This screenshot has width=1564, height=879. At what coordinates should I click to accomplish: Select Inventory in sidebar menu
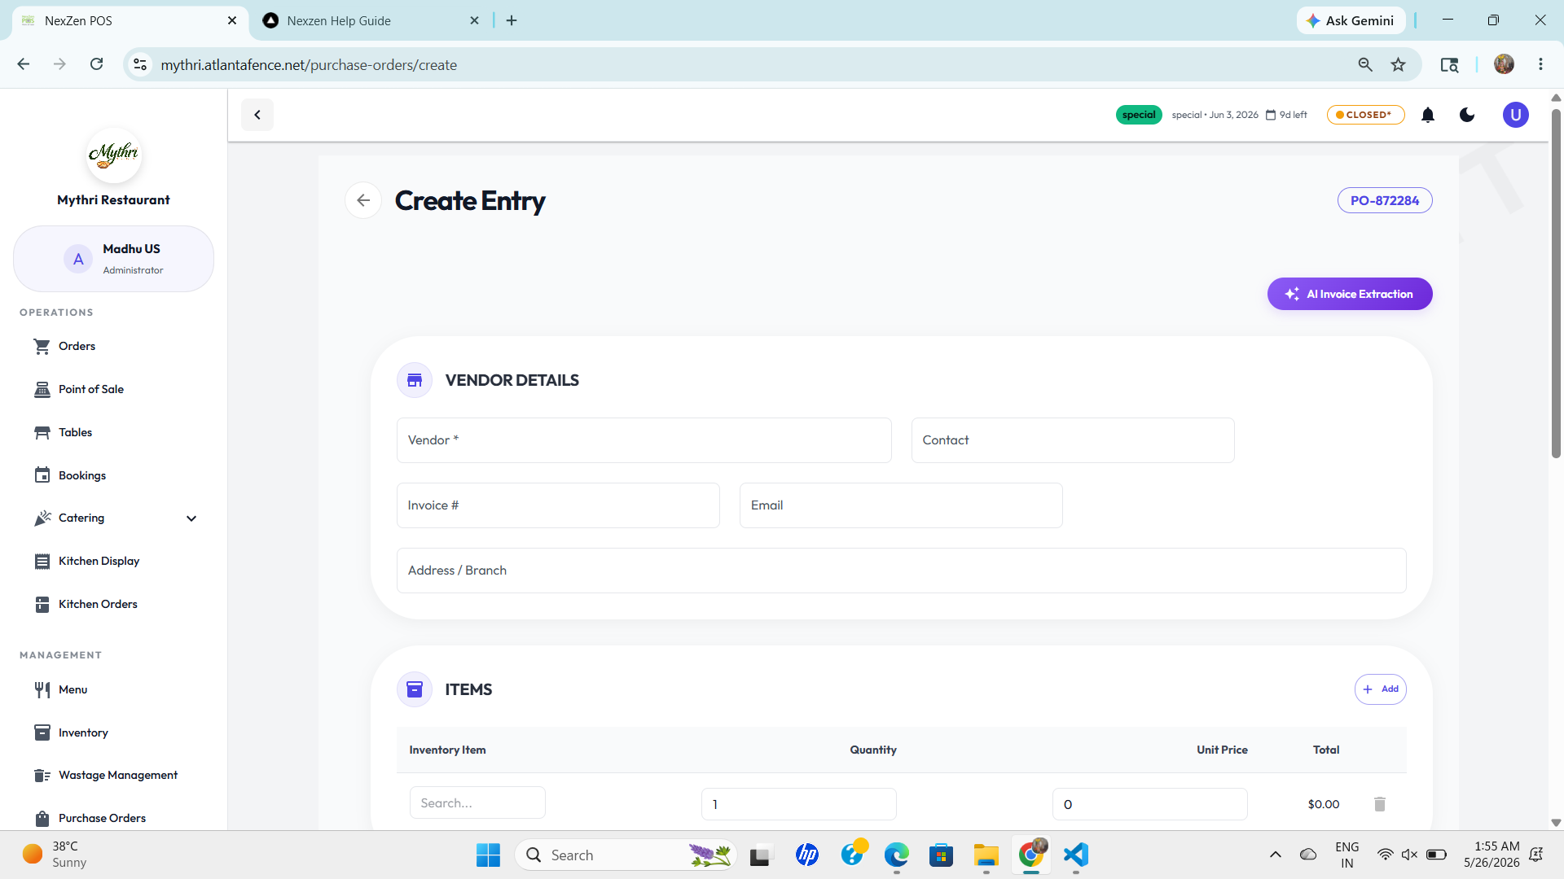[114, 733]
